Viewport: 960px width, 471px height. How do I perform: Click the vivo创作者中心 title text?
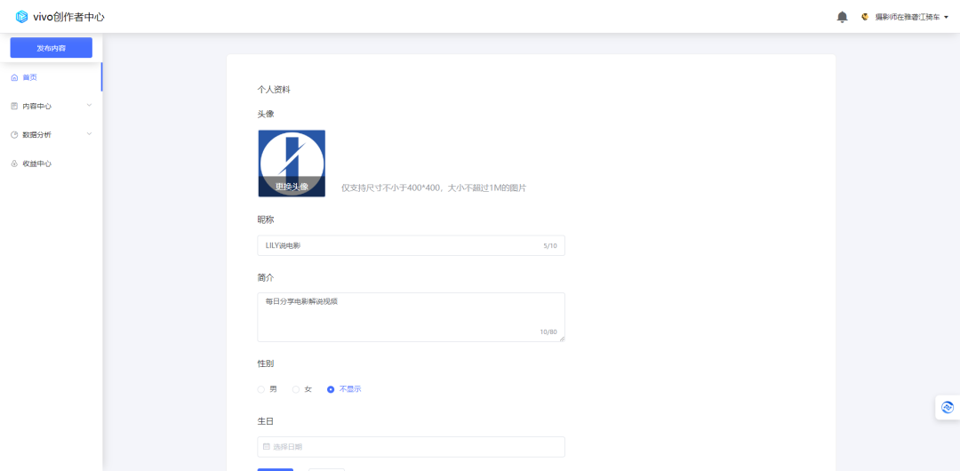68,17
